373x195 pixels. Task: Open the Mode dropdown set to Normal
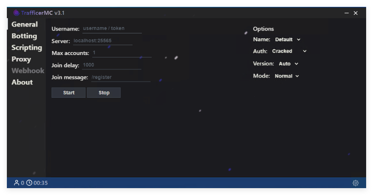(x=287, y=76)
